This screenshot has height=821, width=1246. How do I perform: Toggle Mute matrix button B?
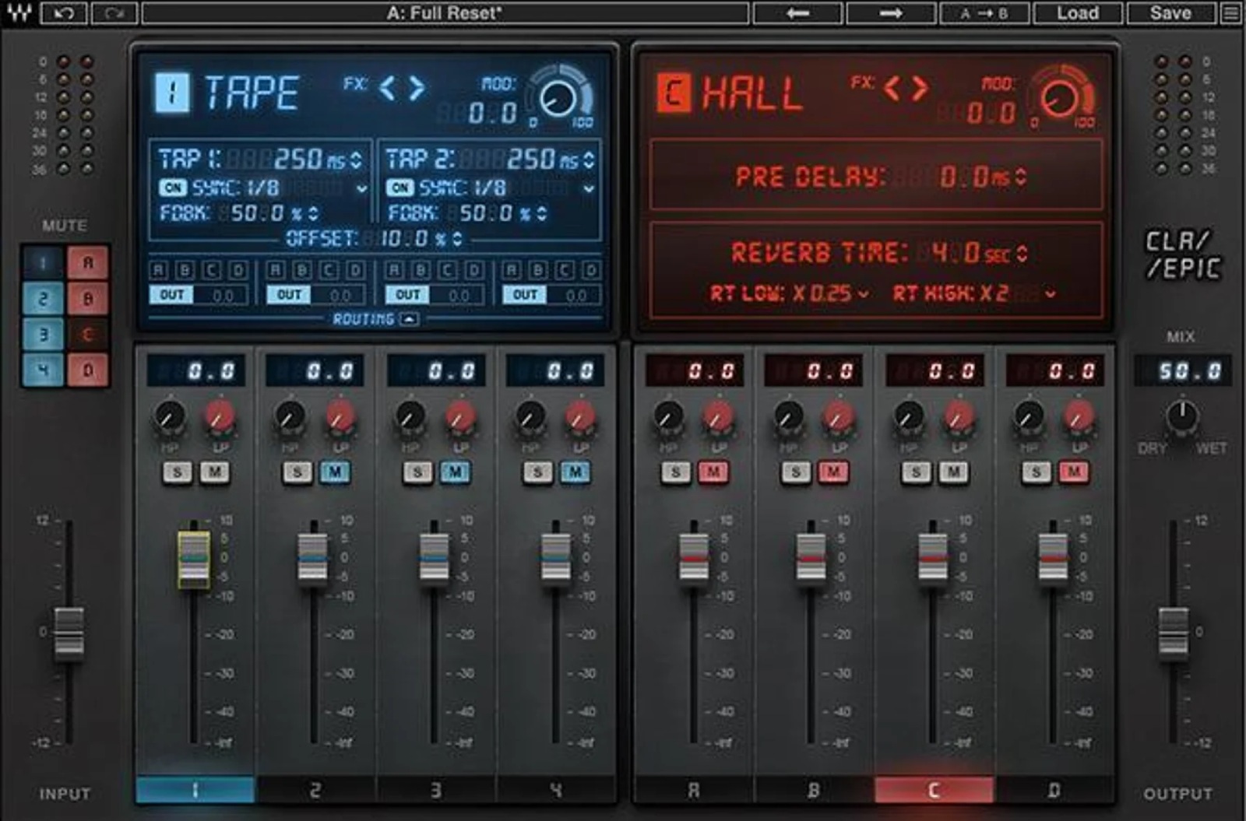[88, 298]
